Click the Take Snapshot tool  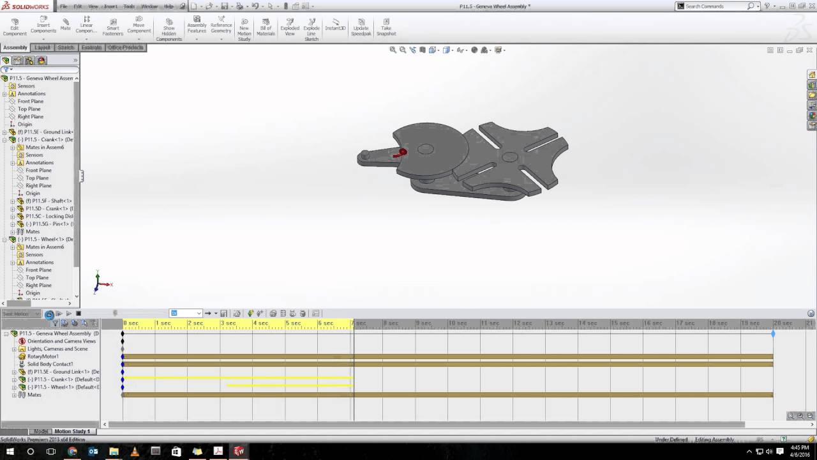386,26
